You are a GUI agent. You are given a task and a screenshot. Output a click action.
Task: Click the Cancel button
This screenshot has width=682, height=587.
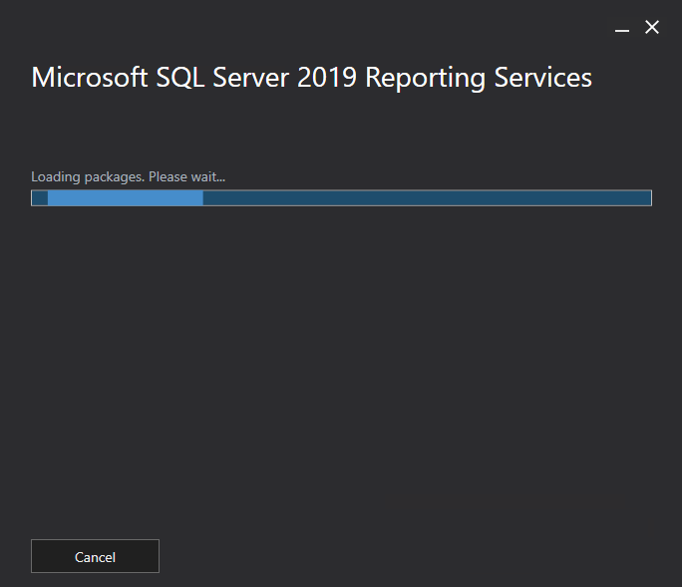click(95, 557)
